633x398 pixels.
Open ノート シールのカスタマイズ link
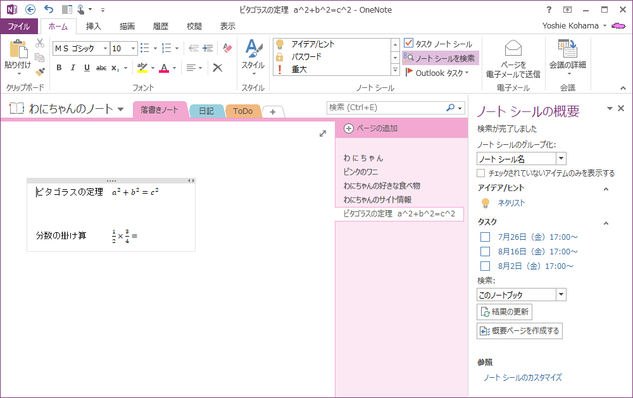click(523, 377)
